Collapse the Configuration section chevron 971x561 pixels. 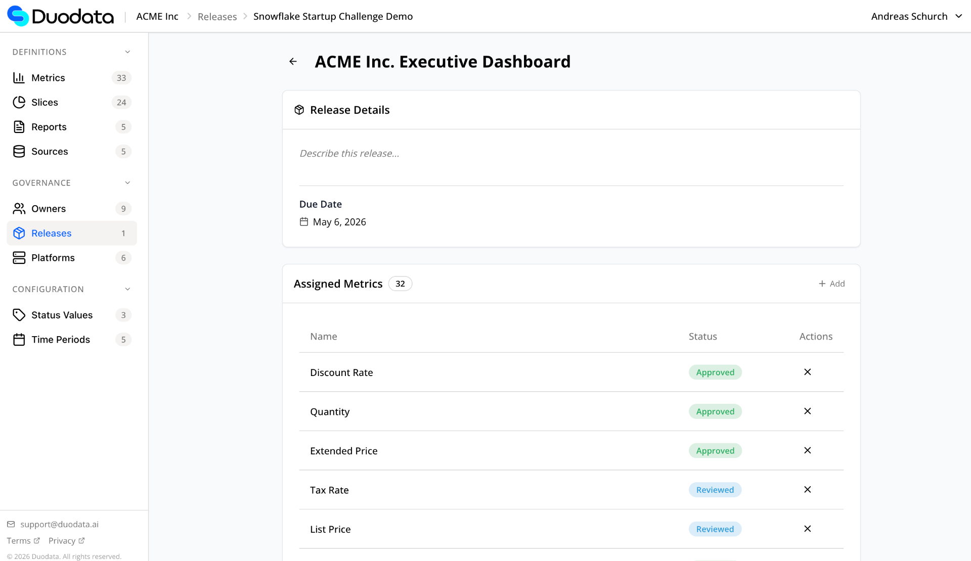coord(127,289)
